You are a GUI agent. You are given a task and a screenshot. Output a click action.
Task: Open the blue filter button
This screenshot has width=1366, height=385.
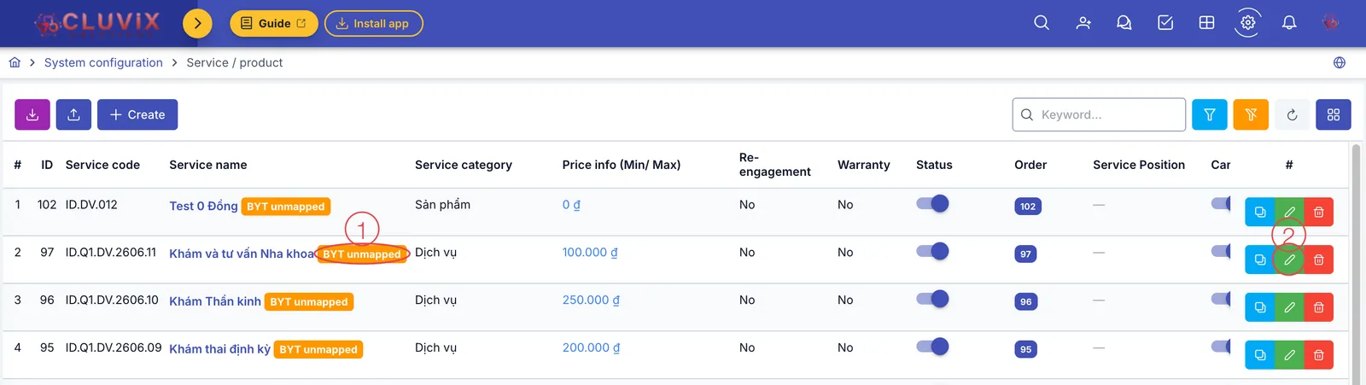pos(1210,114)
